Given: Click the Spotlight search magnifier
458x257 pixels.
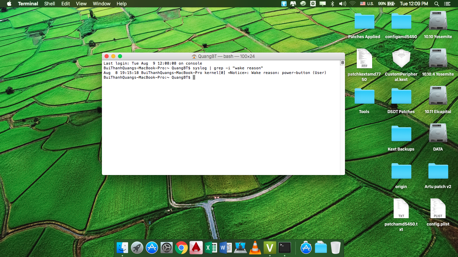Looking at the screenshot, I should click(x=437, y=4).
